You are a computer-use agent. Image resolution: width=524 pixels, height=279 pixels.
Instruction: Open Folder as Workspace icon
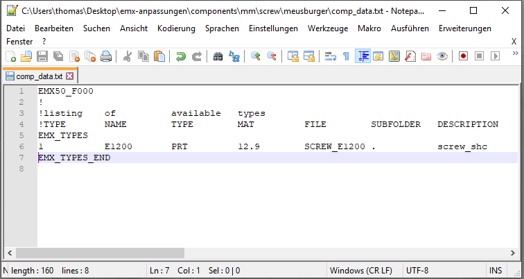coord(426,56)
